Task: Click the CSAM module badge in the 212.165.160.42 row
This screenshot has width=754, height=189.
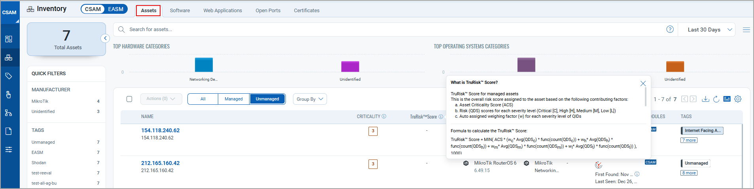Action: [x=650, y=162]
